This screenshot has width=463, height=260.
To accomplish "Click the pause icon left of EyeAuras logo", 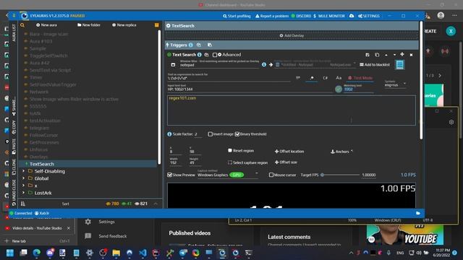I will pos(14,16).
